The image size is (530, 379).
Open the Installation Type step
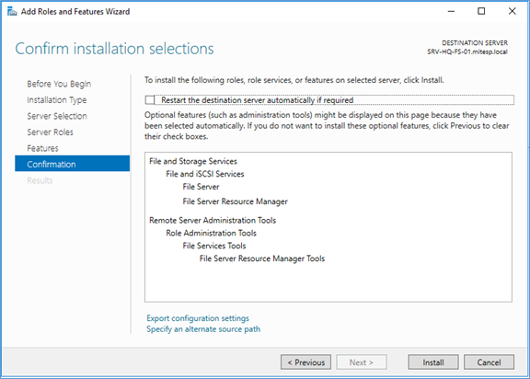pyautogui.click(x=57, y=100)
